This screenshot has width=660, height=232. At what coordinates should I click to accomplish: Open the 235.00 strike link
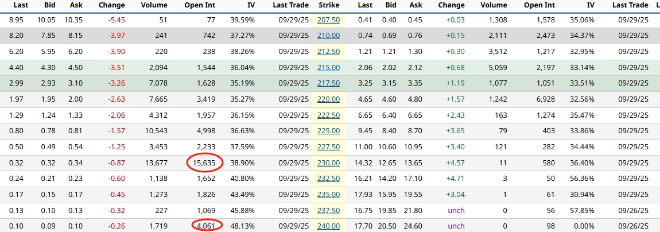point(328,195)
